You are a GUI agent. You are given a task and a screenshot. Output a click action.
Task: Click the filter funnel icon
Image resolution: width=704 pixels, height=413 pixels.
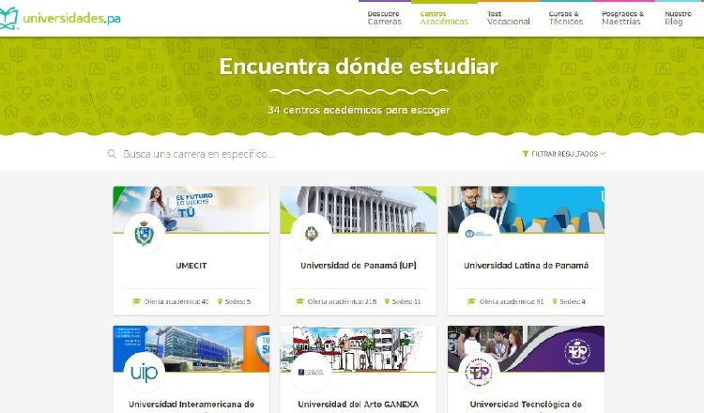[x=526, y=154]
